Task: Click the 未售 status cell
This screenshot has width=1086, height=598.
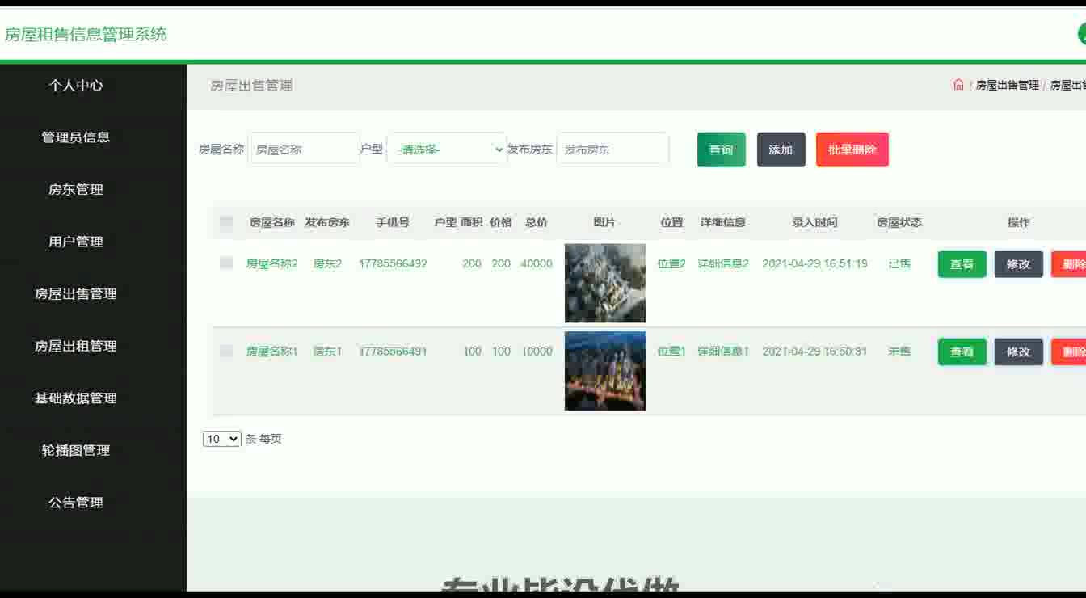Action: click(899, 352)
